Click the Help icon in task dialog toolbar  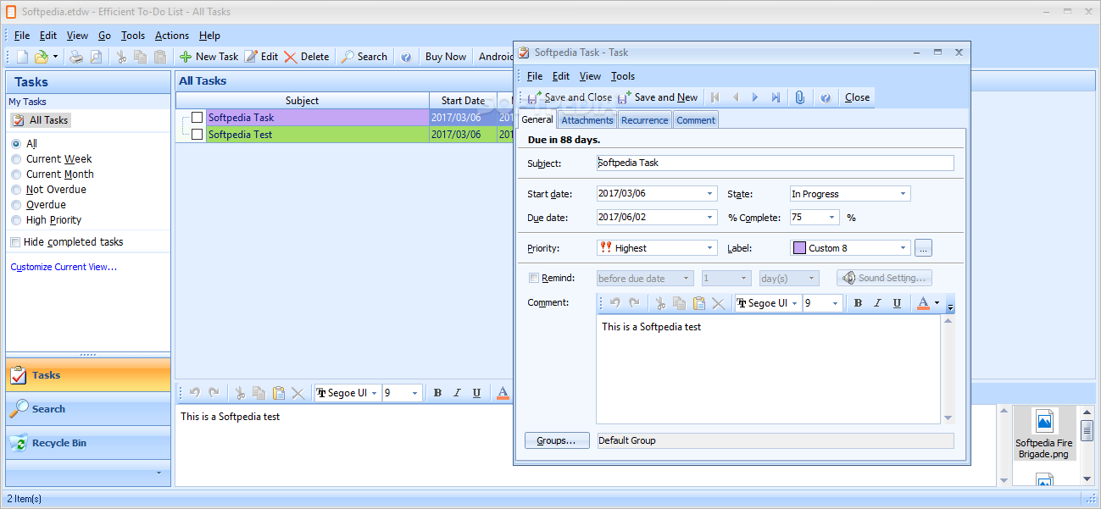tap(826, 97)
